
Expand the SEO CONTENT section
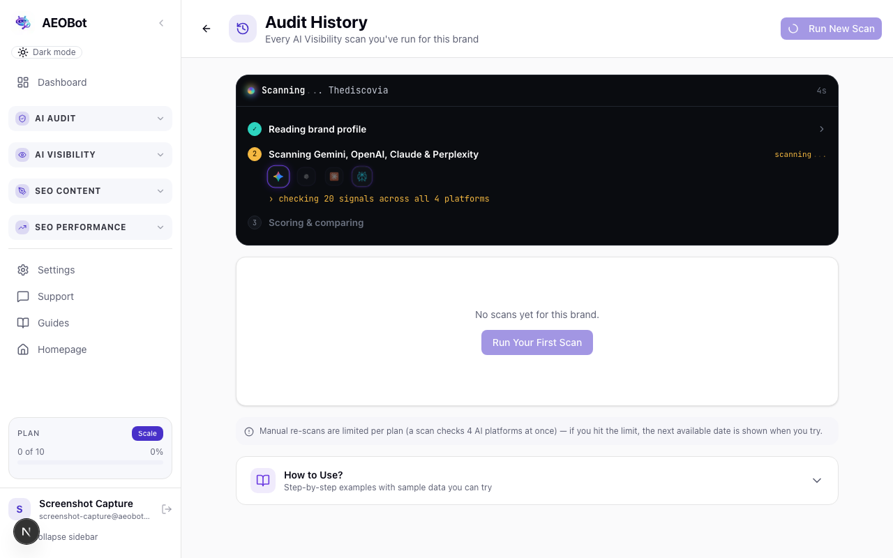(x=90, y=191)
